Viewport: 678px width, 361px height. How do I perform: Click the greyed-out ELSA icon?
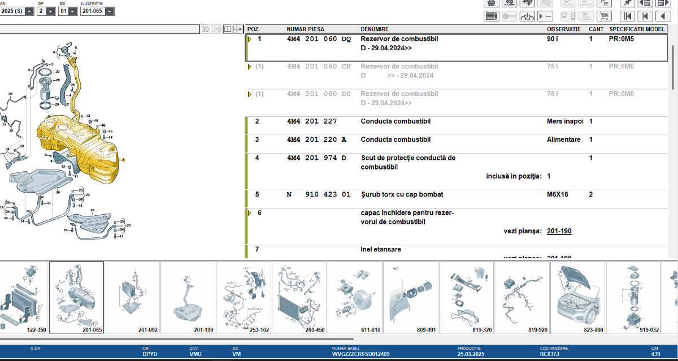tap(568, 3)
